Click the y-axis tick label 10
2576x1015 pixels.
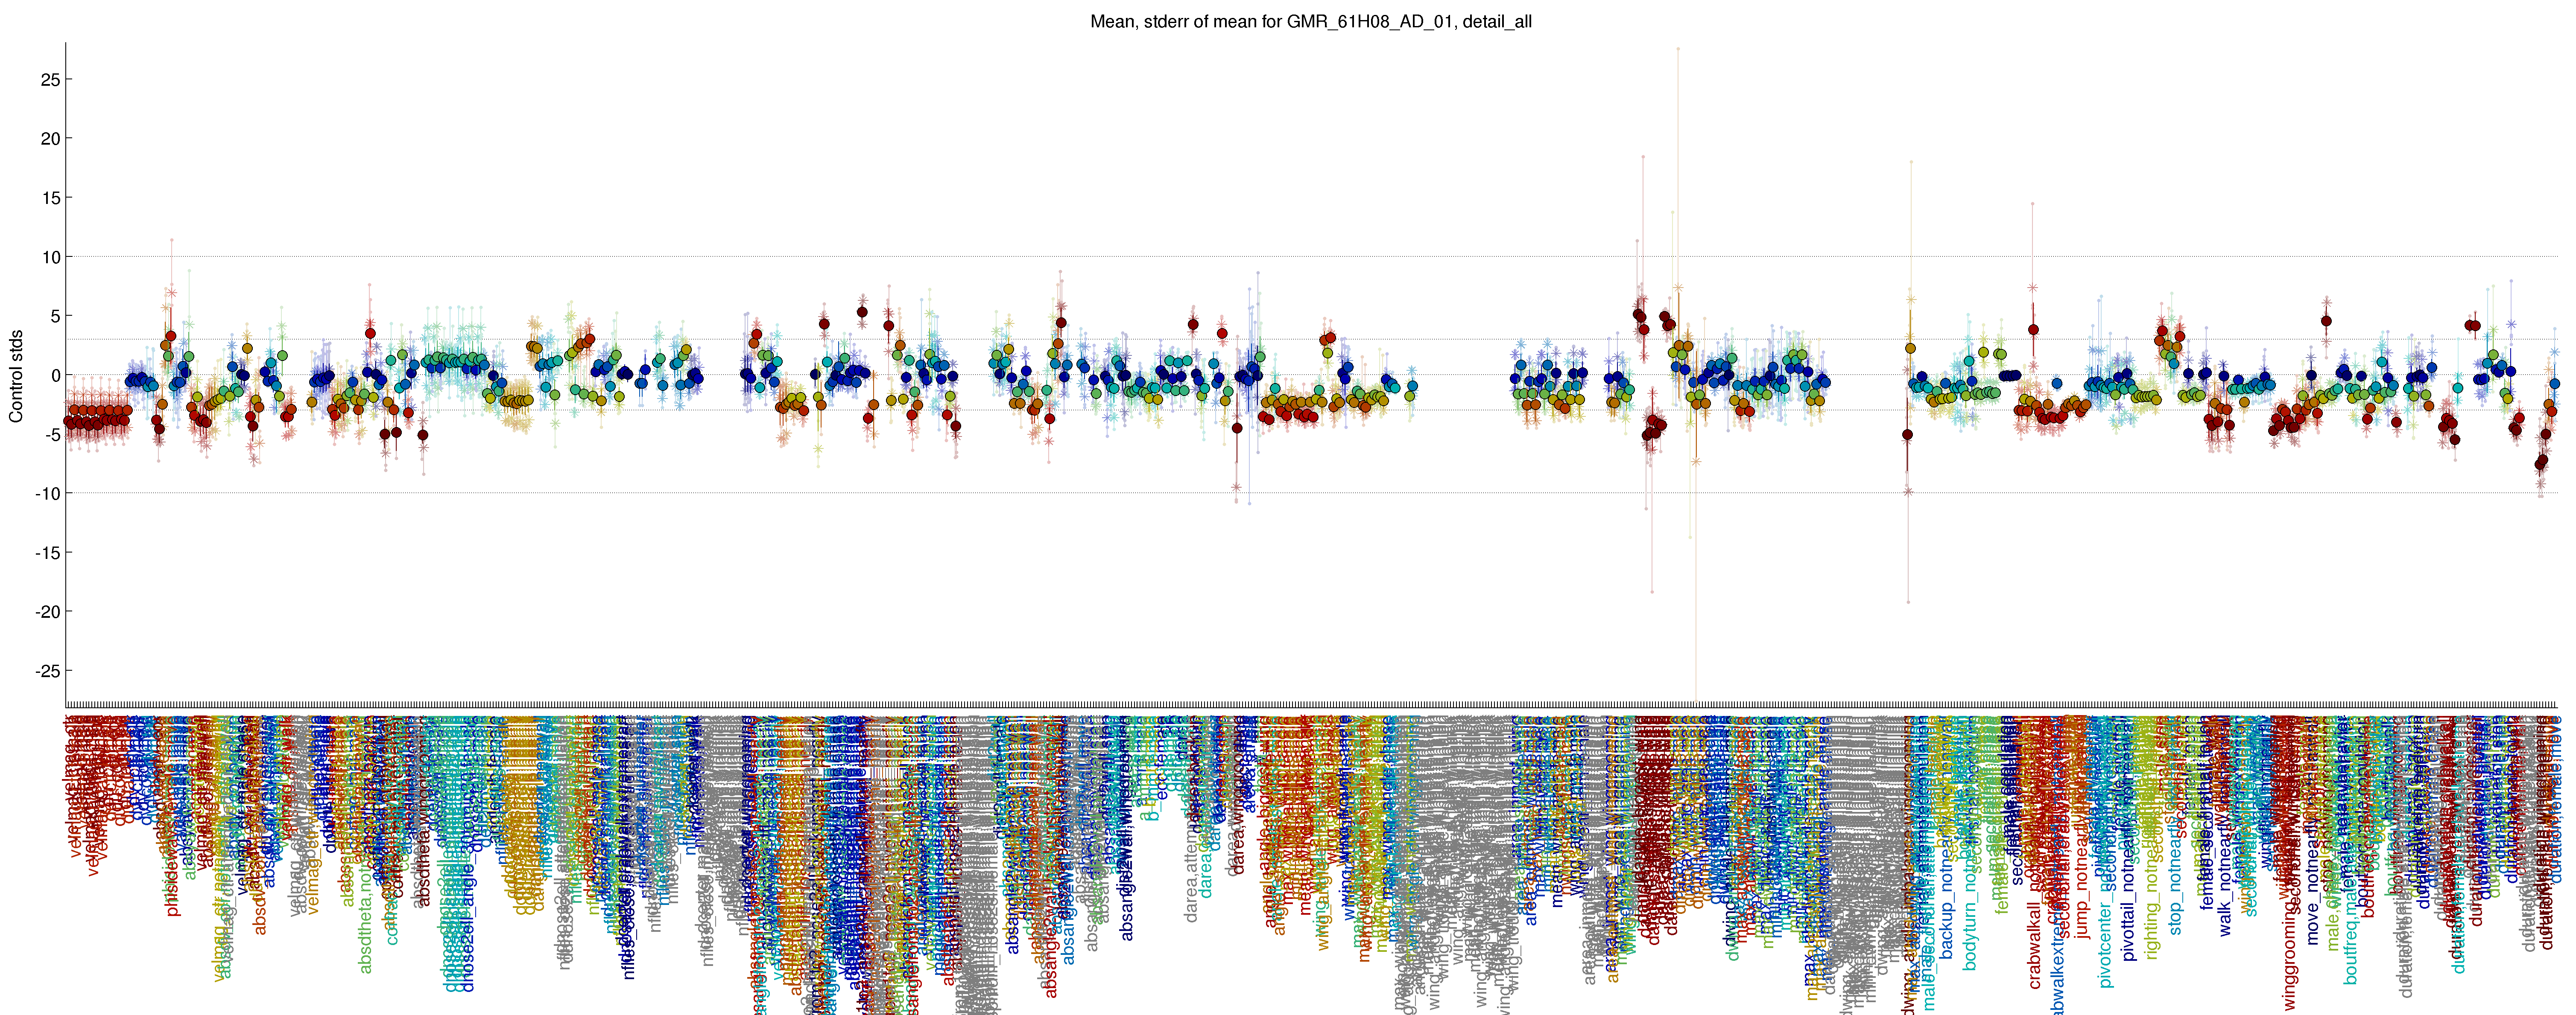(50, 257)
